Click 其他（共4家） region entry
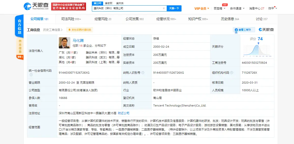294x144 pixels. coord(67,62)
